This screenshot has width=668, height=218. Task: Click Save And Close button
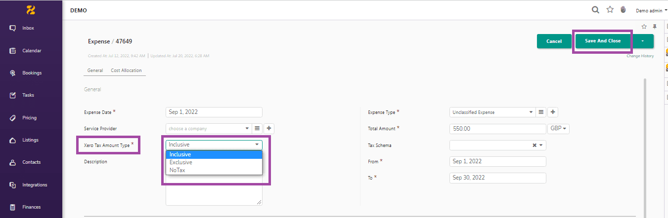coord(603,41)
